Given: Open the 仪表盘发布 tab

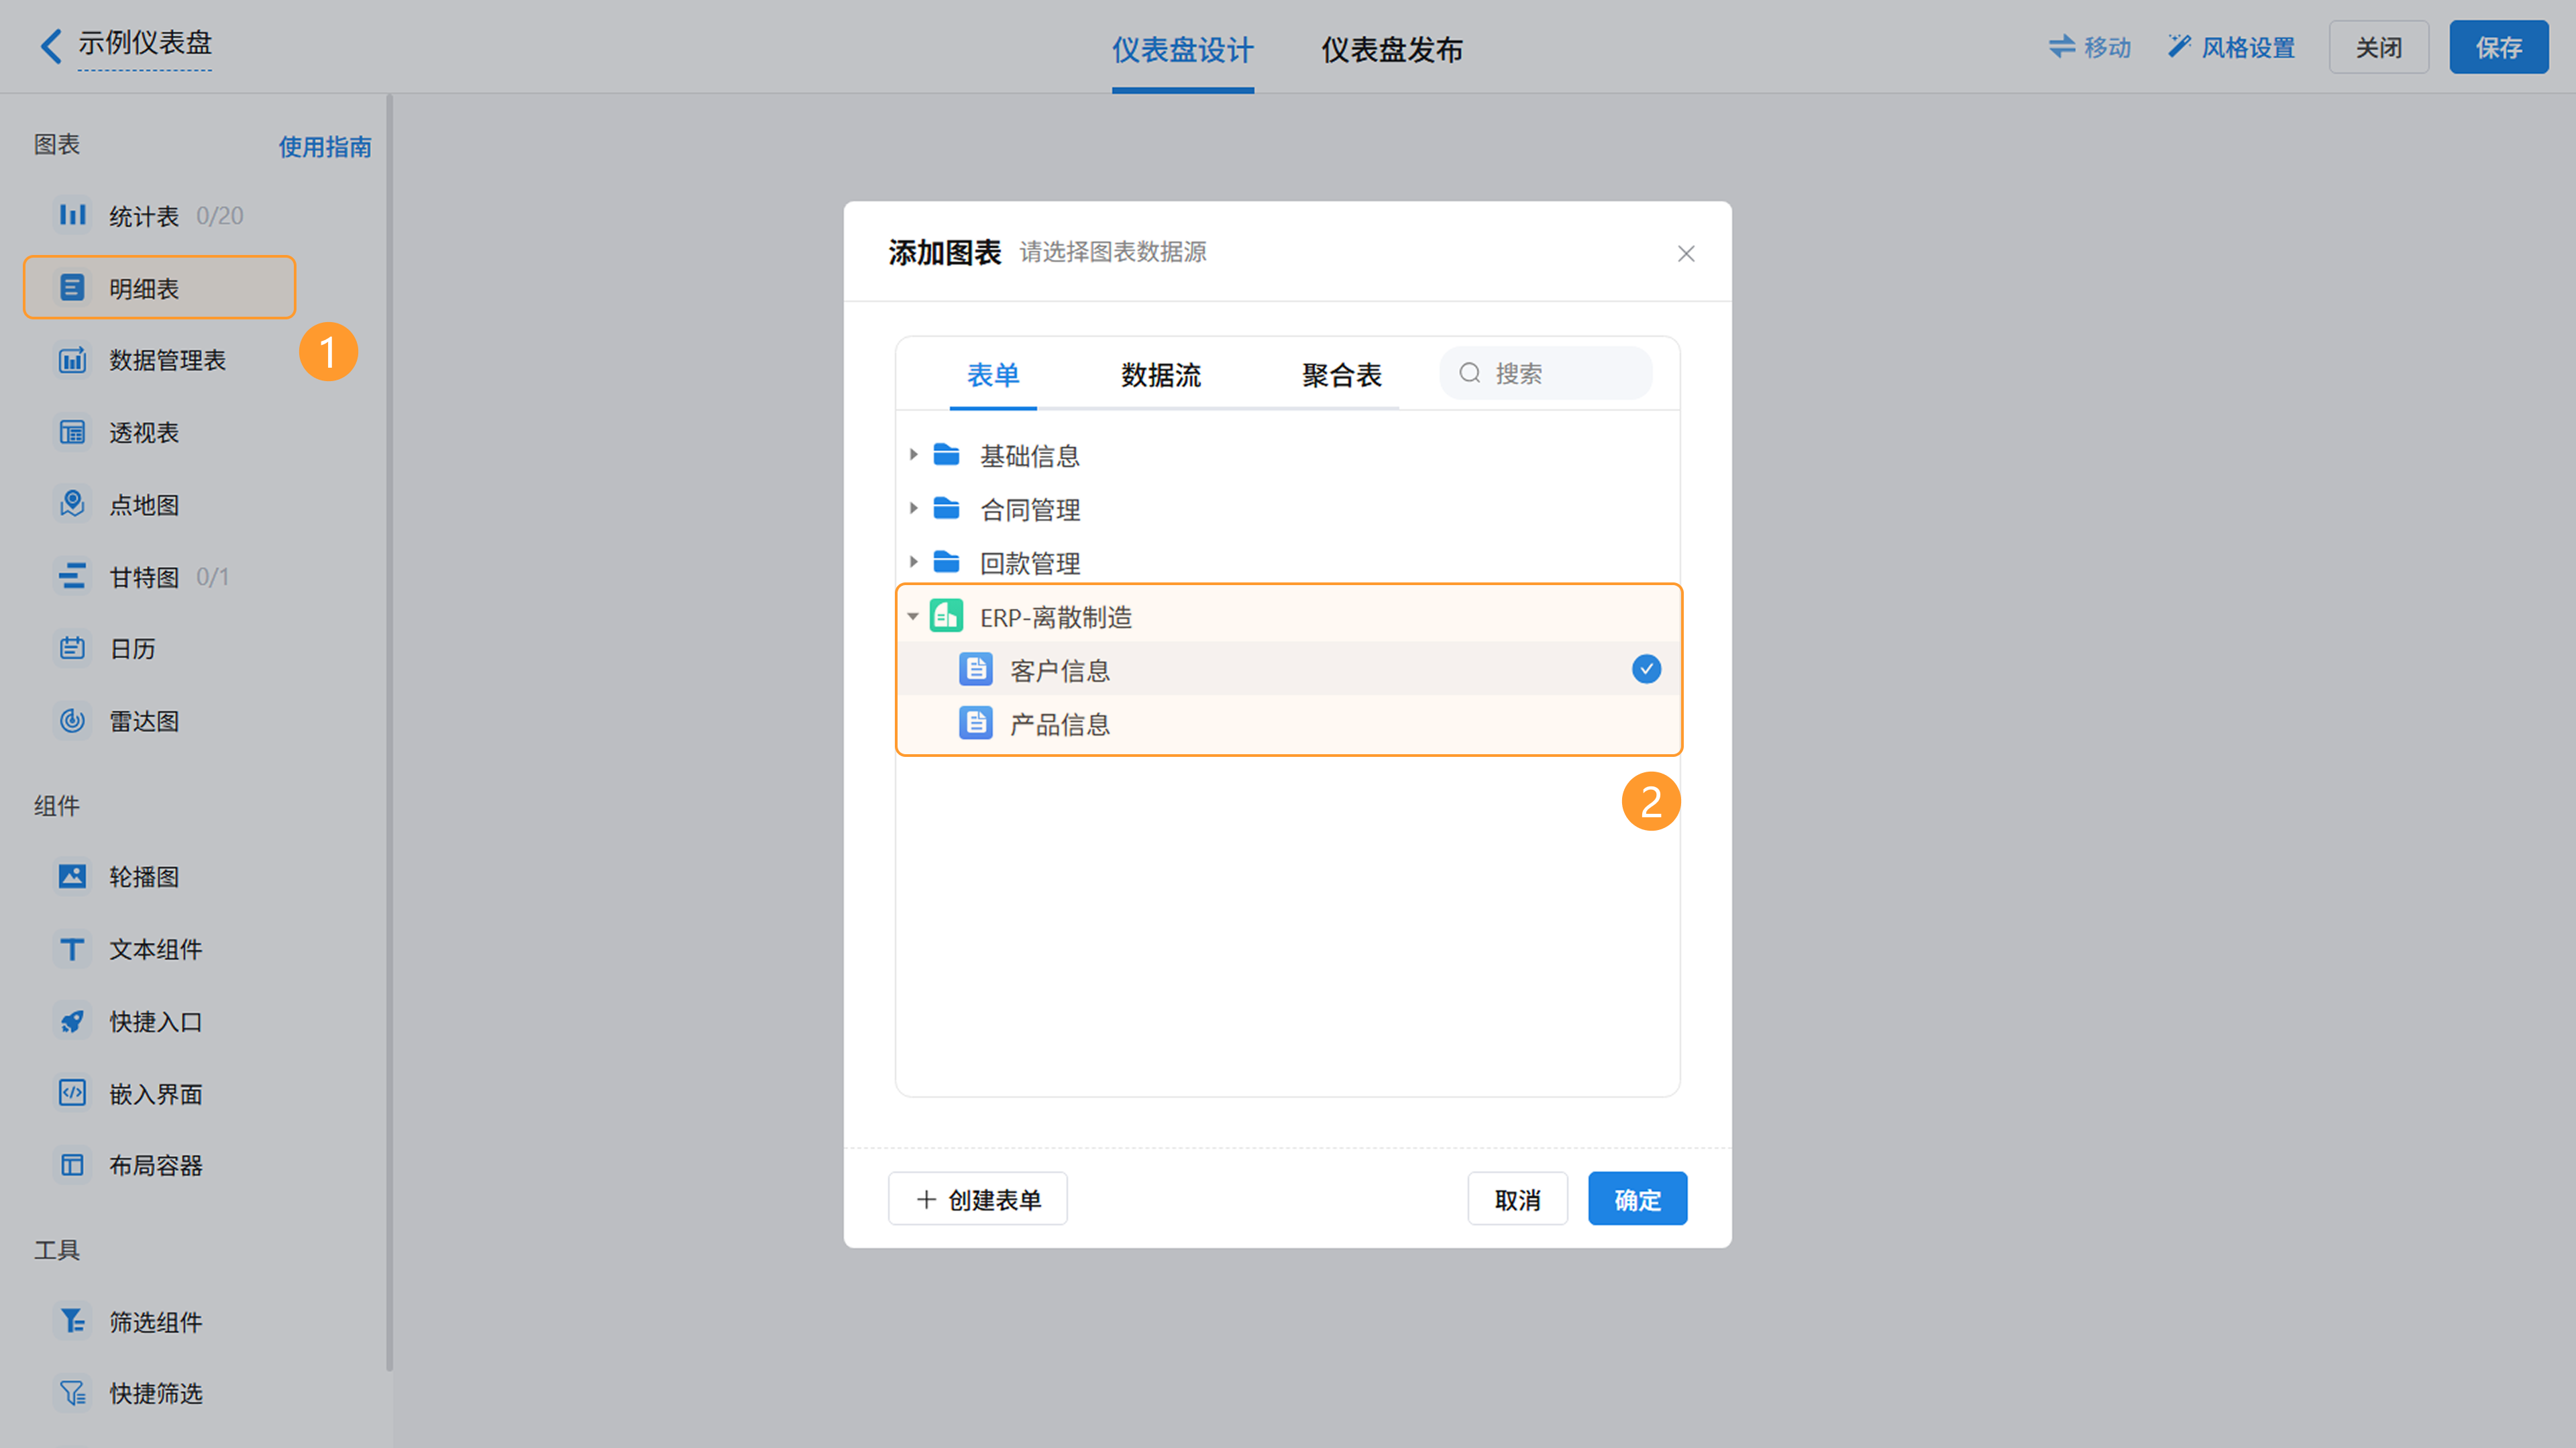Looking at the screenshot, I should point(1391,49).
